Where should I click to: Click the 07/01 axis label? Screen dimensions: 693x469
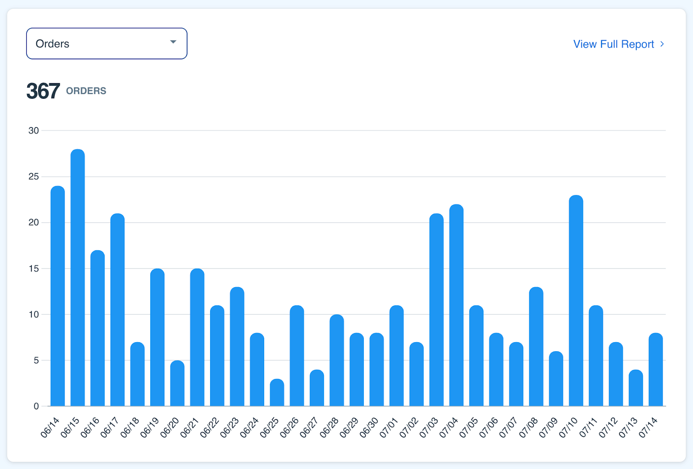coord(389,427)
